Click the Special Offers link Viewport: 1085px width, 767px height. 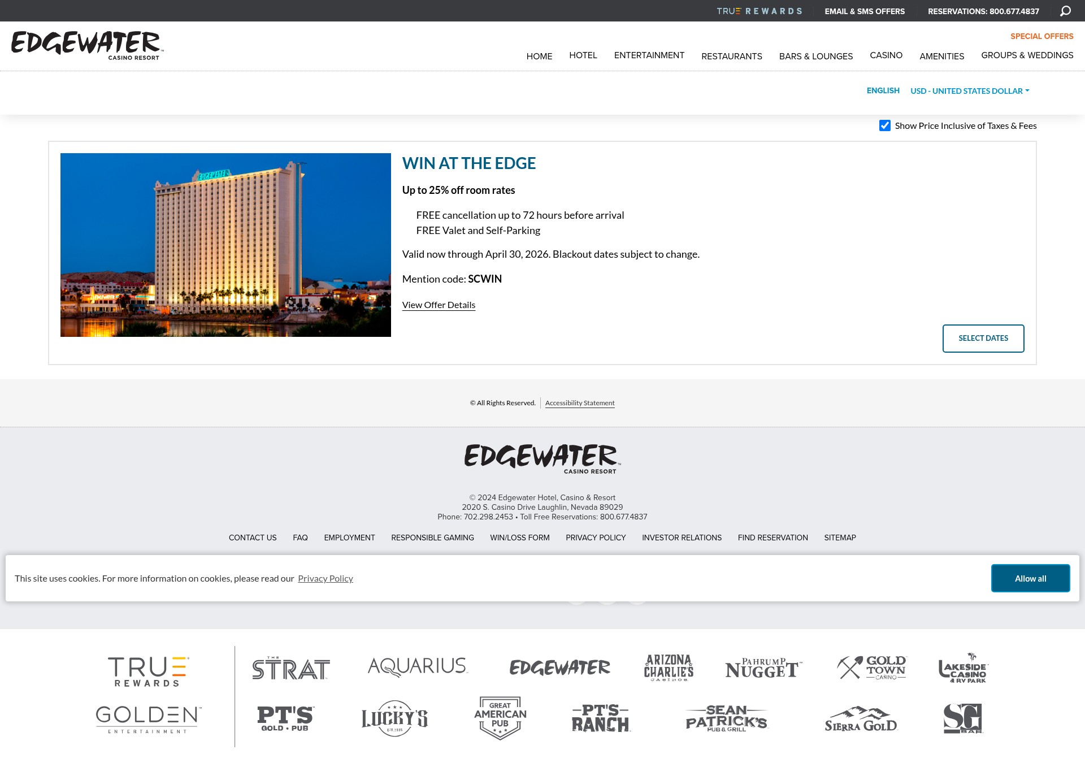(1042, 36)
